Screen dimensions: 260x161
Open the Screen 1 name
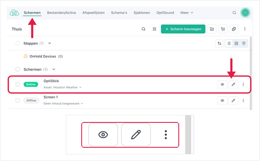50,97
